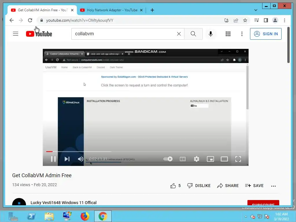Open the taskbar clock showing 1:02 AM

coord(281,217)
